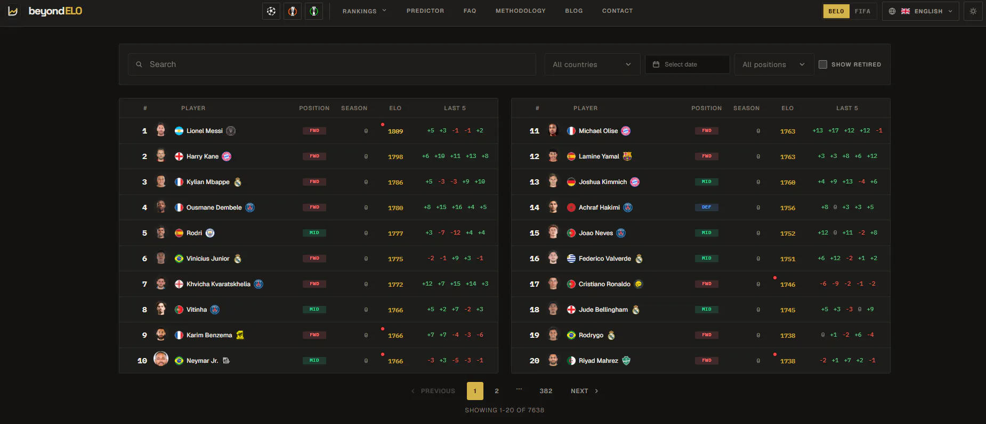Image resolution: width=986 pixels, height=424 pixels.
Task: Open the Contact page
Action: tap(618, 11)
